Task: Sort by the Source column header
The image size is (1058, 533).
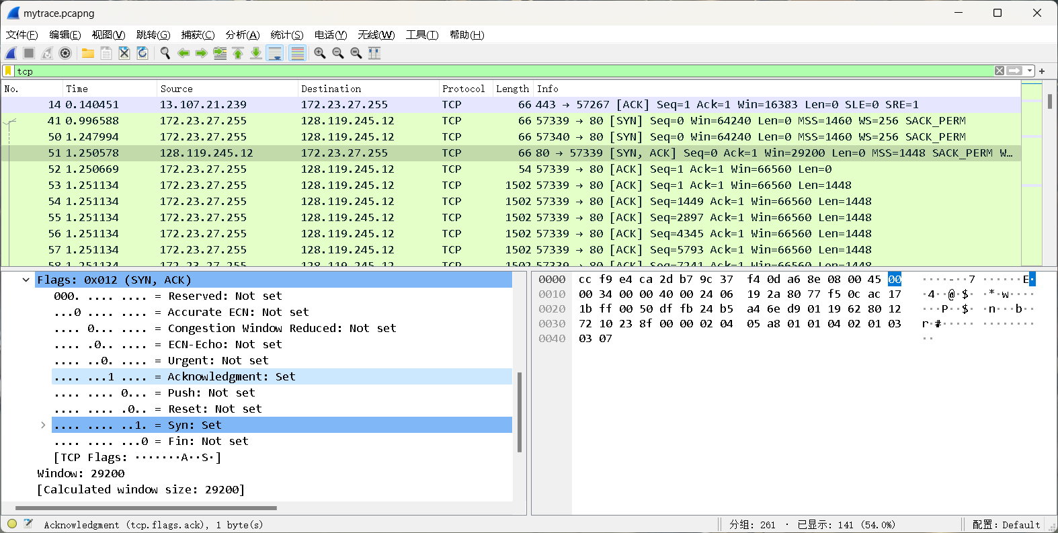Action: click(x=227, y=89)
